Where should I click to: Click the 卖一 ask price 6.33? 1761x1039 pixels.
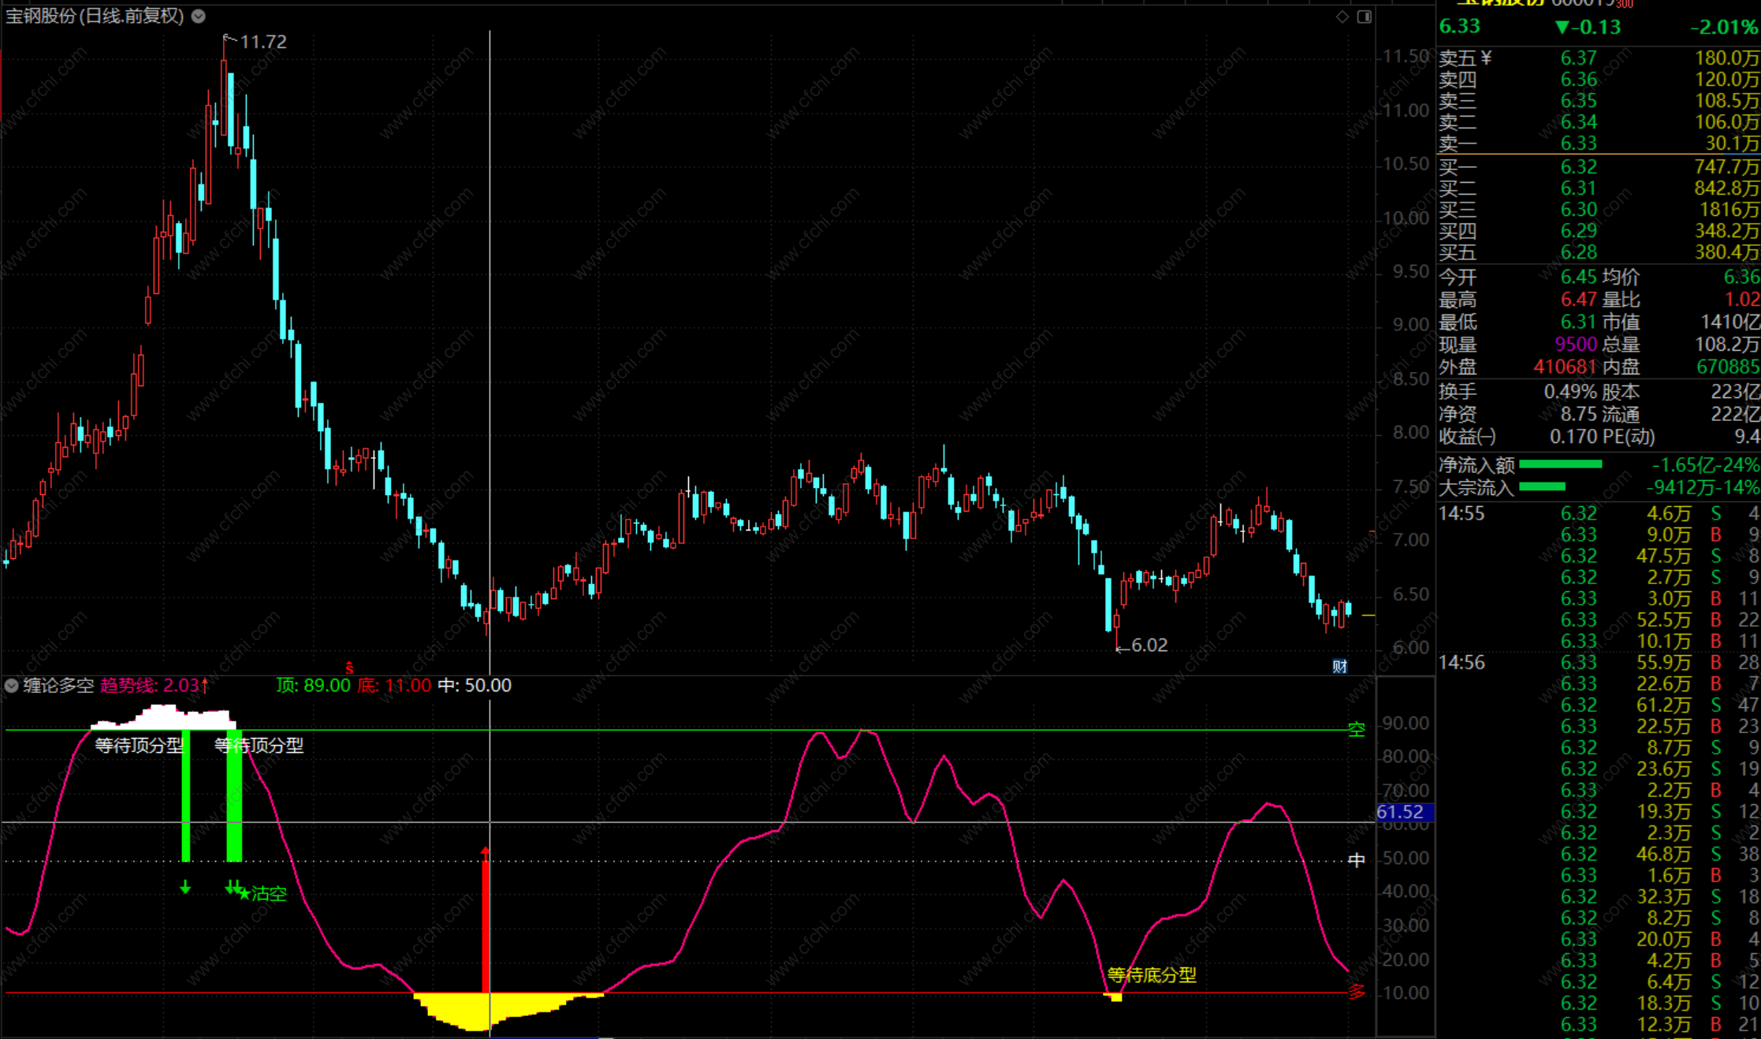(1578, 143)
